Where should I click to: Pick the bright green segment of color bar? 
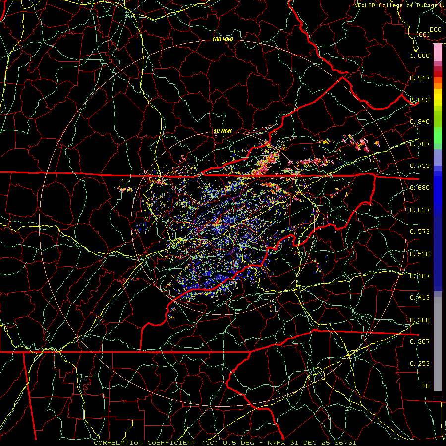coord(438,135)
